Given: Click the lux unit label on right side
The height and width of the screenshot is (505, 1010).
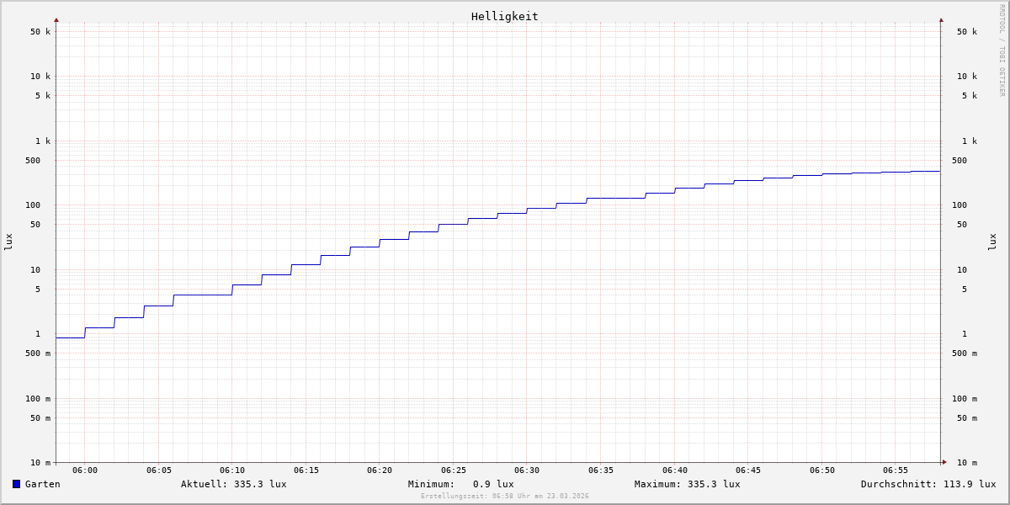Looking at the screenshot, I should [992, 242].
